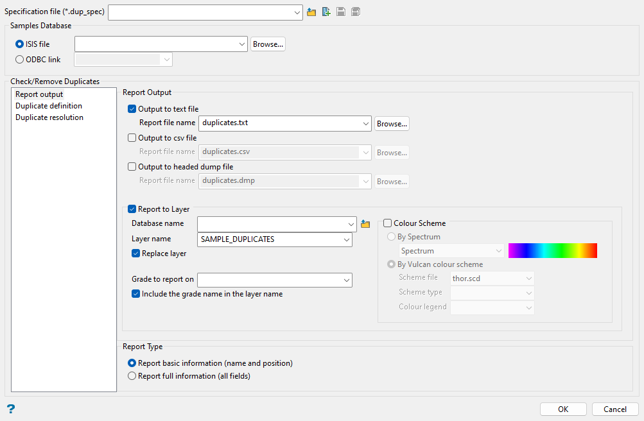Open the Layer name dropdown
The width and height of the screenshot is (644, 421).
click(347, 239)
